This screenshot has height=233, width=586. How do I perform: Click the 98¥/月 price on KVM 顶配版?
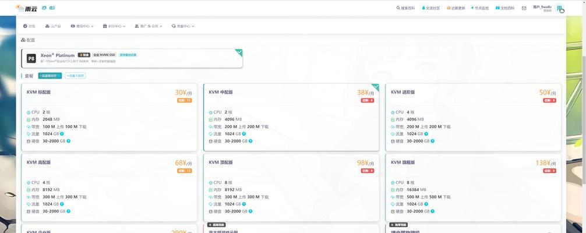pyautogui.click(x=365, y=163)
